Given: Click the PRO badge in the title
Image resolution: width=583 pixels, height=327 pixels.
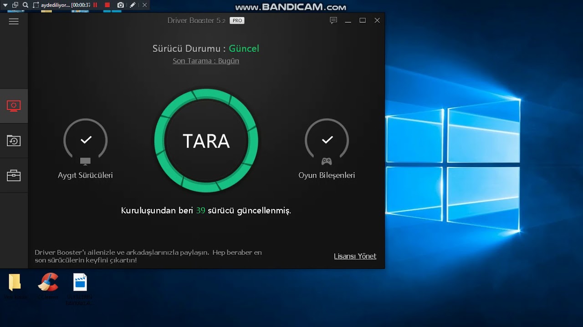Looking at the screenshot, I should (237, 20).
